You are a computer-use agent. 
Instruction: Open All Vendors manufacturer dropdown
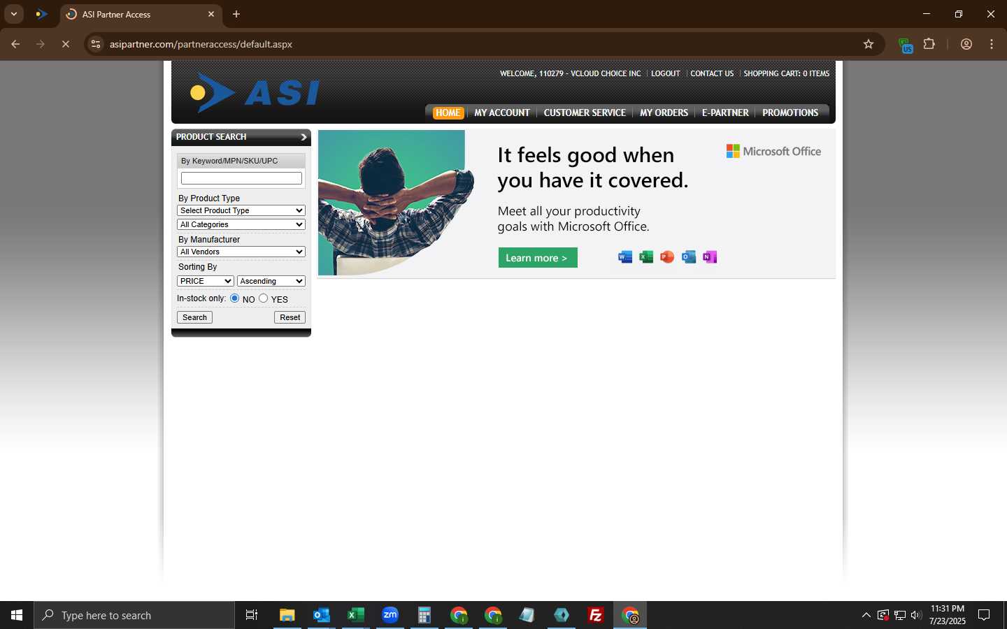click(241, 252)
